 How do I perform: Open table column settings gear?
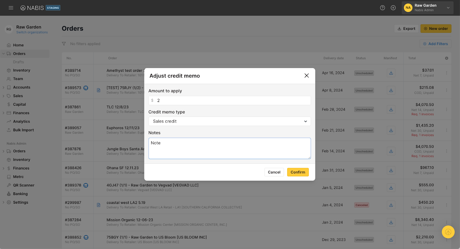446,58
